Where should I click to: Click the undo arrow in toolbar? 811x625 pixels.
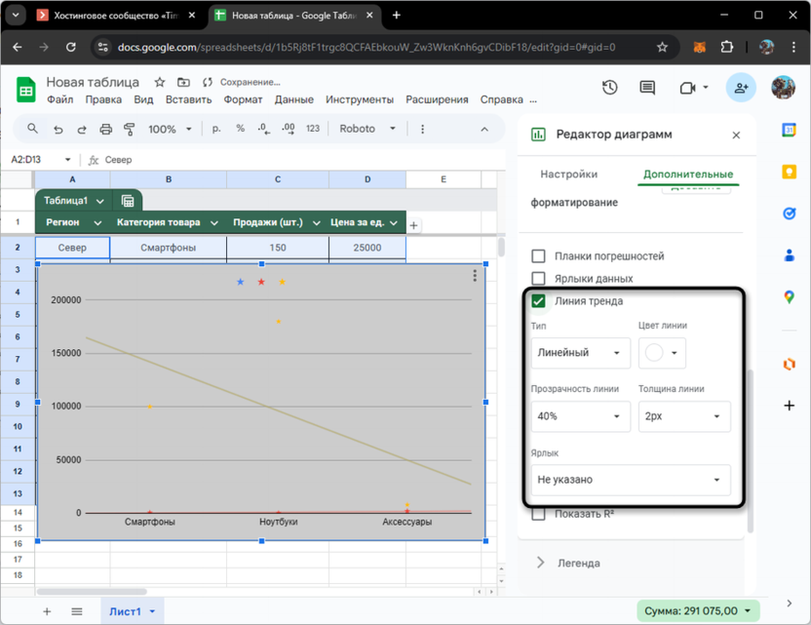click(58, 129)
